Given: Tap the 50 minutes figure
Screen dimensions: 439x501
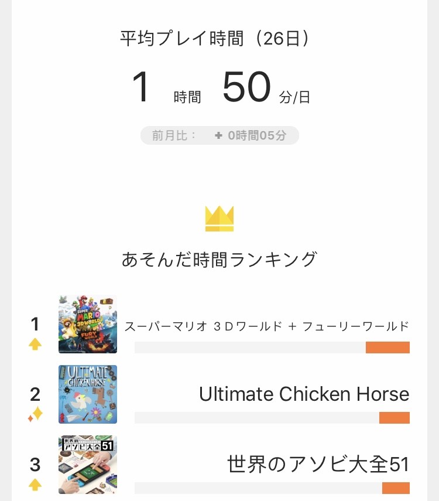Looking at the screenshot, I should click(x=246, y=86).
